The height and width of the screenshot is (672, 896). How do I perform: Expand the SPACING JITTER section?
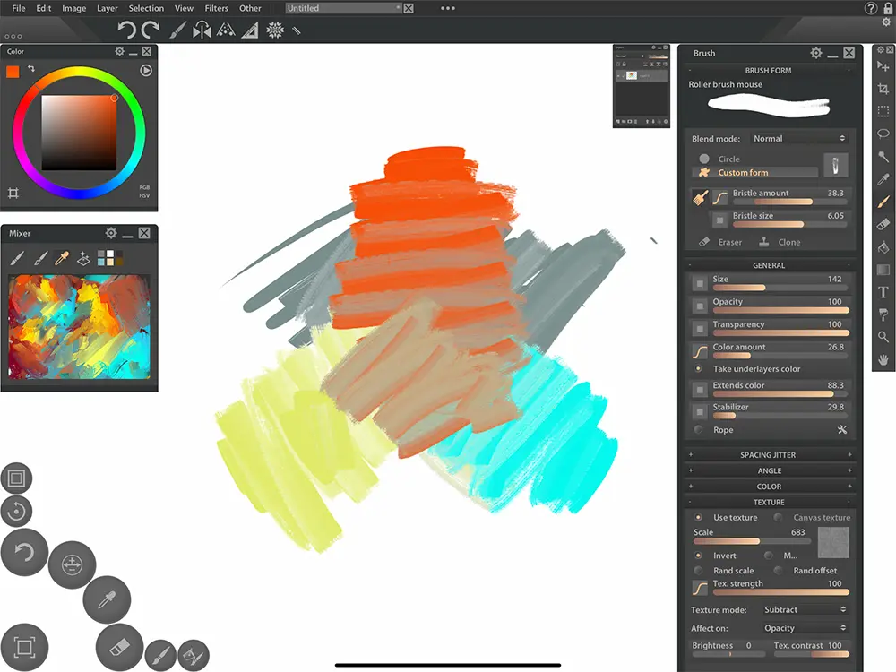pos(769,455)
